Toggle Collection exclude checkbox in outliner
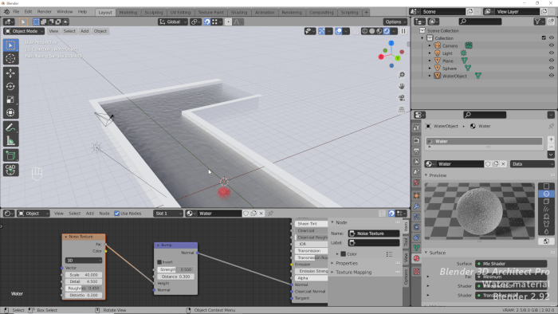This screenshot has height=314, width=558. (544, 37)
